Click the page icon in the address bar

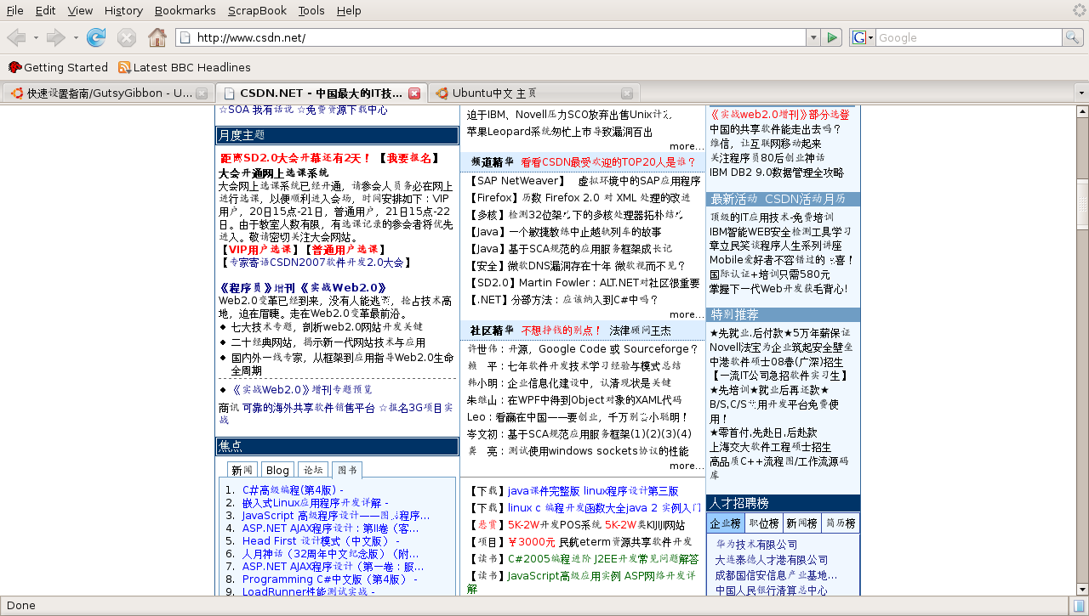185,37
